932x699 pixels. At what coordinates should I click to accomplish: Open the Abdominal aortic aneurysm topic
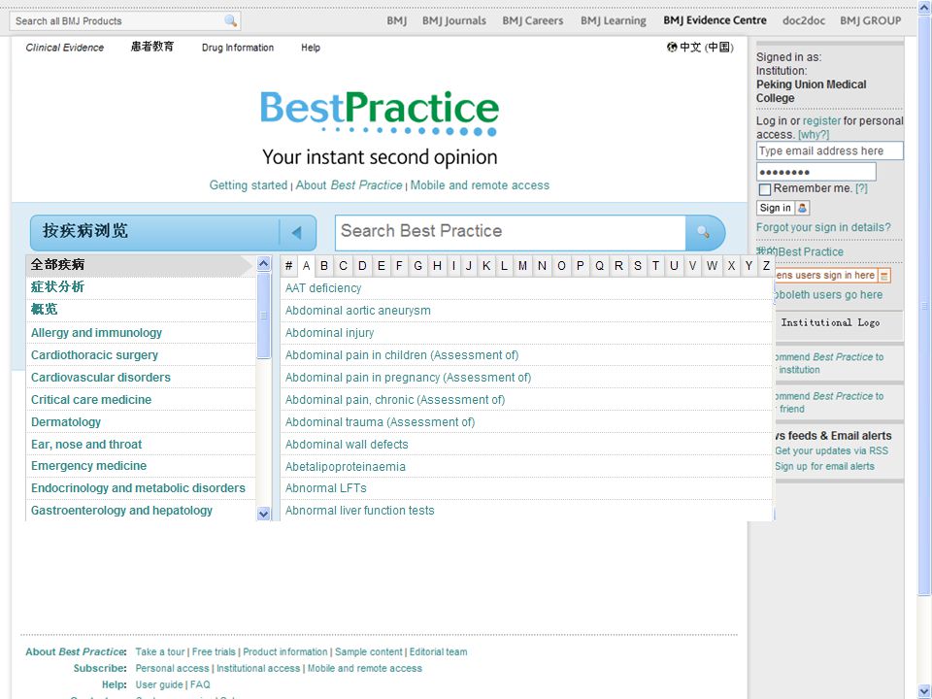coord(358,311)
